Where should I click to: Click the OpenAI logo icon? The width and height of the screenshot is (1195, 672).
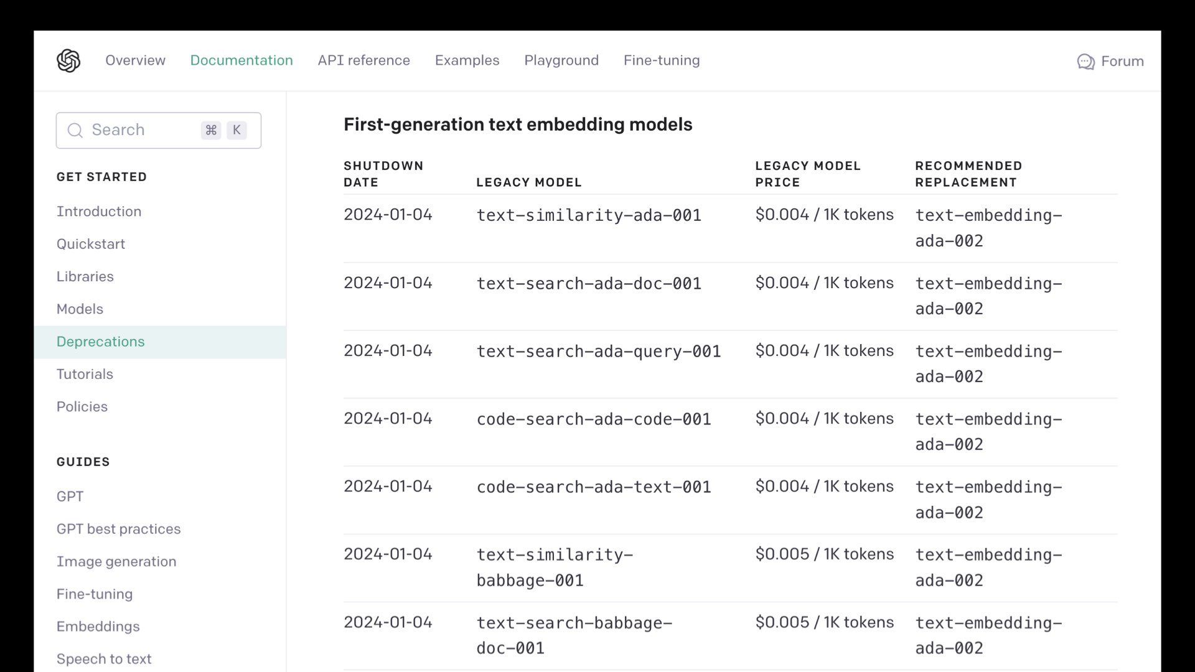pos(67,61)
